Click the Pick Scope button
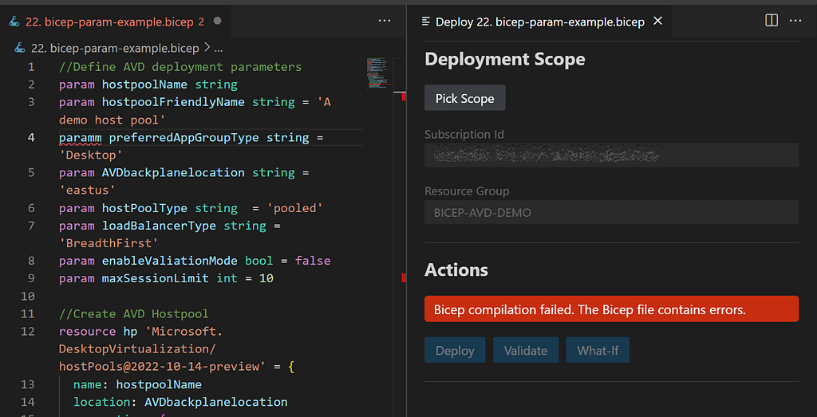The height and width of the screenshot is (417, 817). coord(465,98)
